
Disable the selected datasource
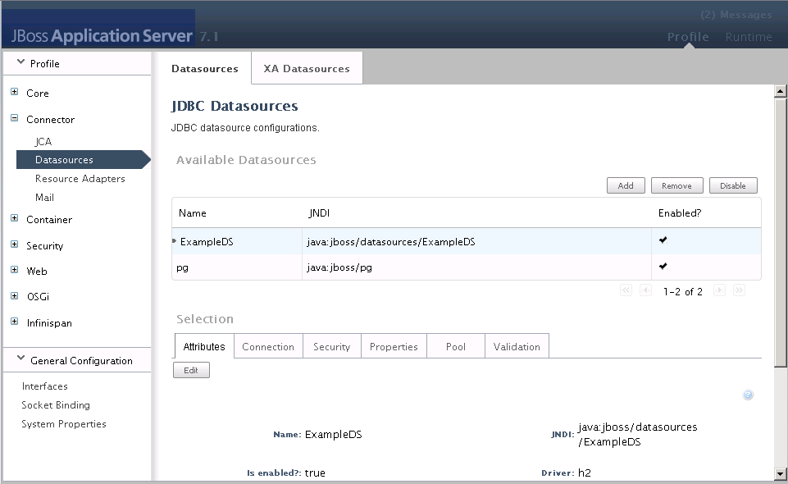click(732, 185)
